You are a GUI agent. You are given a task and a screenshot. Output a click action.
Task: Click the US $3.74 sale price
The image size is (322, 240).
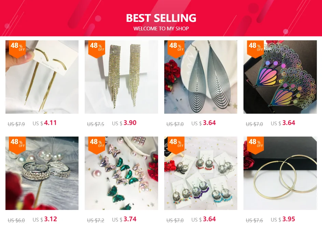[x=124, y=219]
